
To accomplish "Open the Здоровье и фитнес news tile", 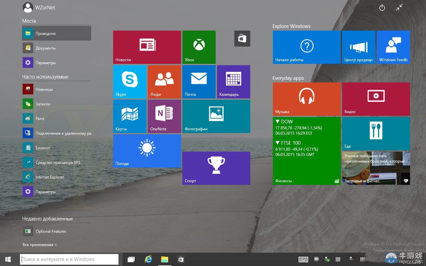I will pyautogui.click(x=376, y=168).
